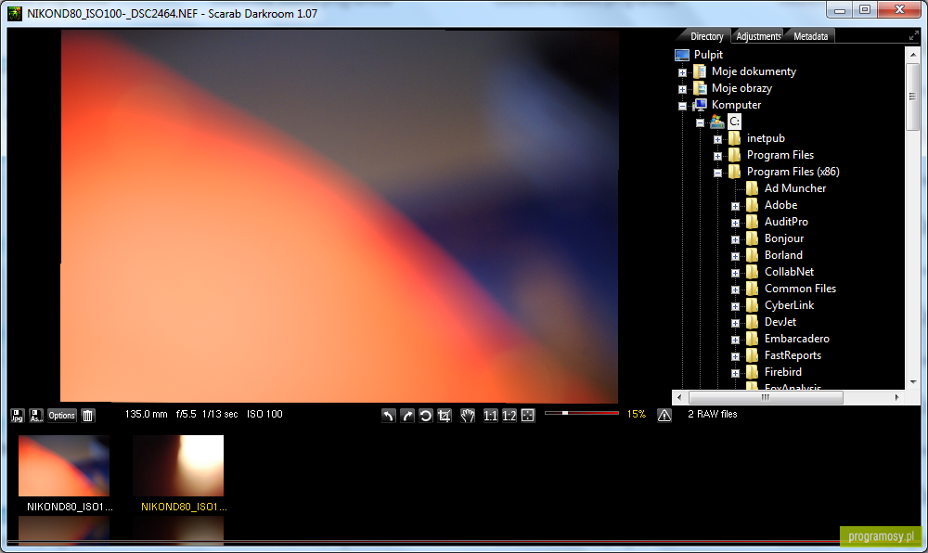Image resolution: width=928 pixels, height=553 pixels.
Task: Collapse the Program Files (x86) folder
Action: coord(718,174)
